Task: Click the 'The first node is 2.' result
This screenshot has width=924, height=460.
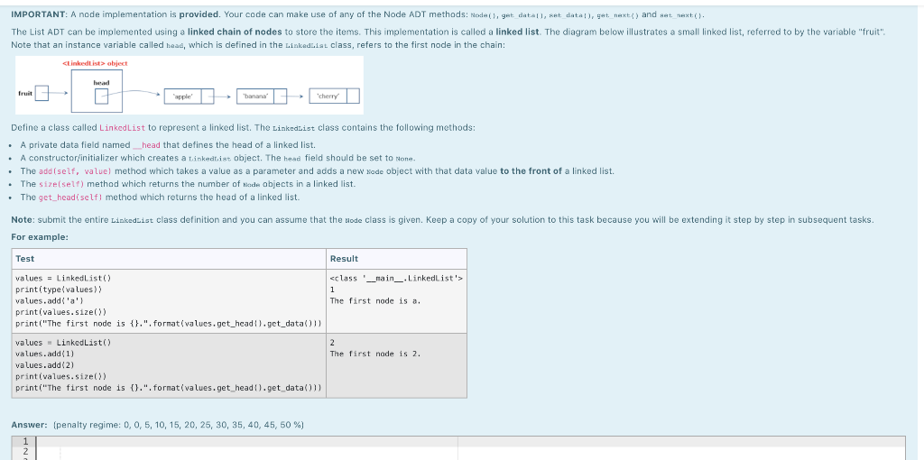Action: 375,354
